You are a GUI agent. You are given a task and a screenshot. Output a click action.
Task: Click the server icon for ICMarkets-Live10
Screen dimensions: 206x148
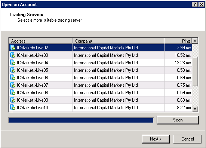tap(13, 108)
